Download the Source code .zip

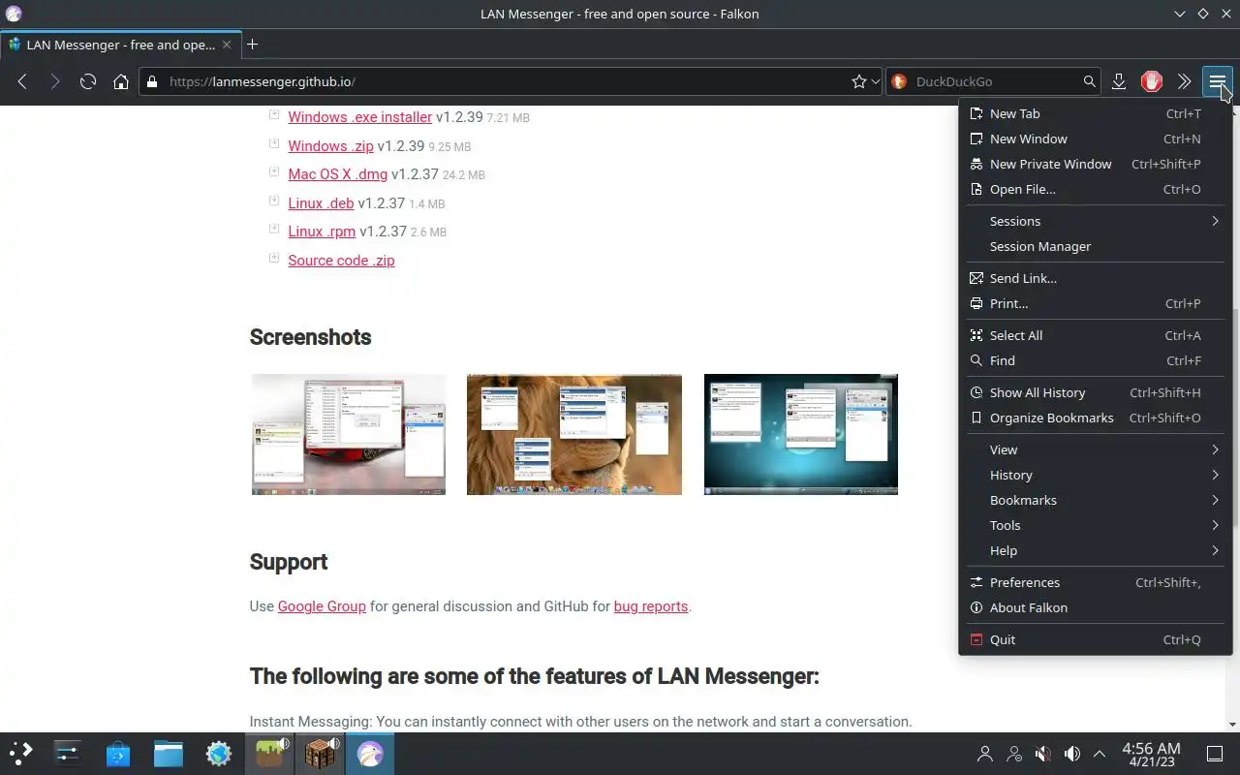(x=341, y=261)
